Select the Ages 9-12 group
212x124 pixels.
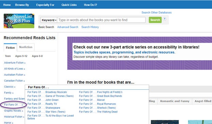click(21, 56)
